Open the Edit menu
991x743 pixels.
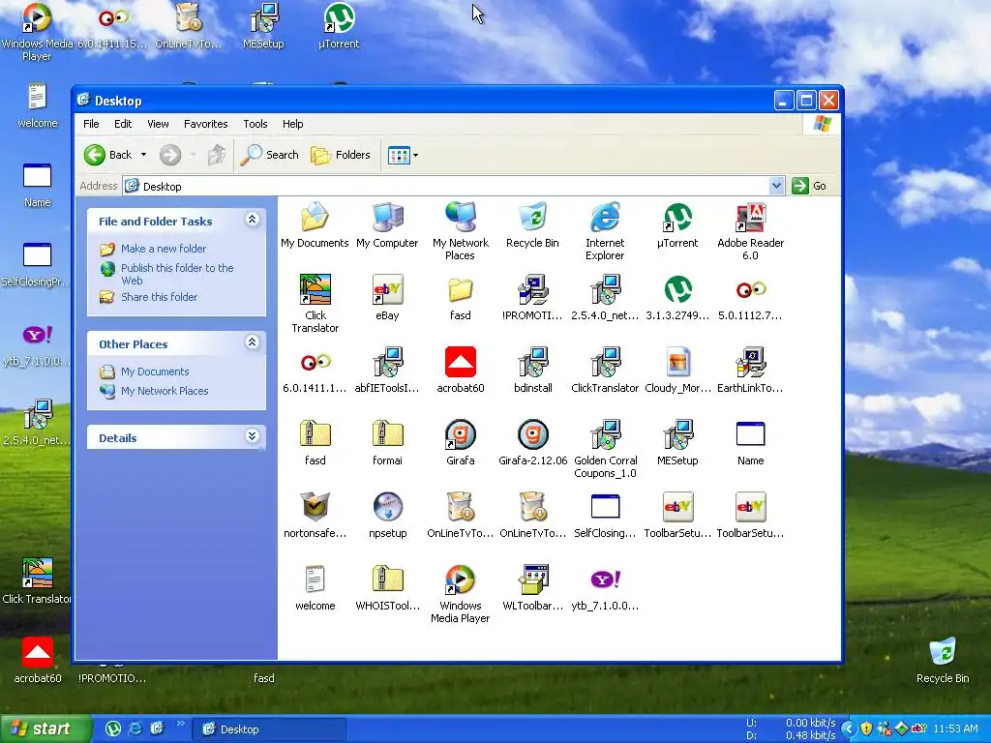(x=123, y=124)
